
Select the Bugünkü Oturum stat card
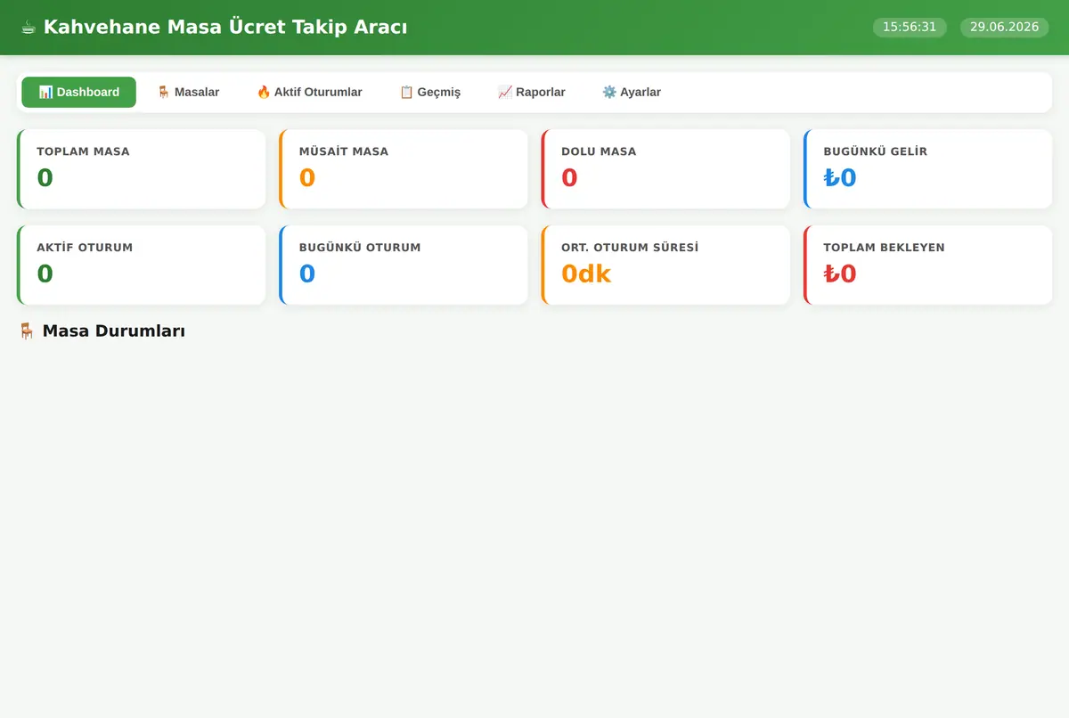tap(404, 265)
